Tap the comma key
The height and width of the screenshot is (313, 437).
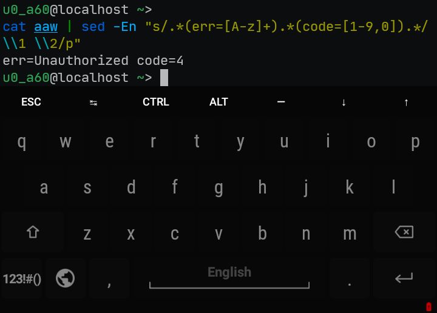[x=109, y=278]
